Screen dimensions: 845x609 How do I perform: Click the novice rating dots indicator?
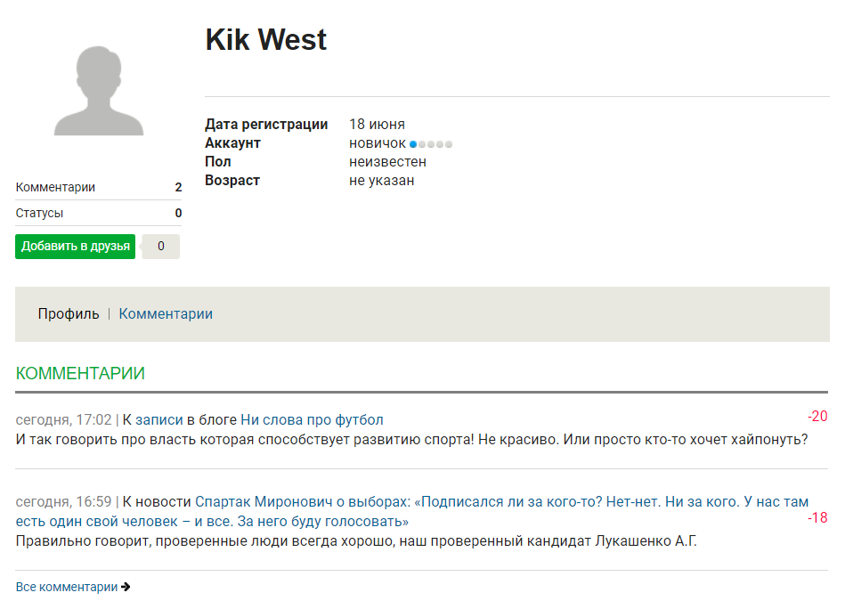point(431,144)
